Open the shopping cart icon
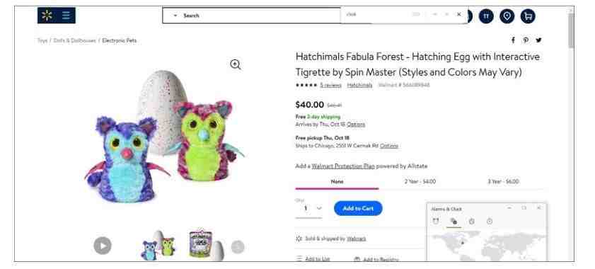 pos(528,16)
